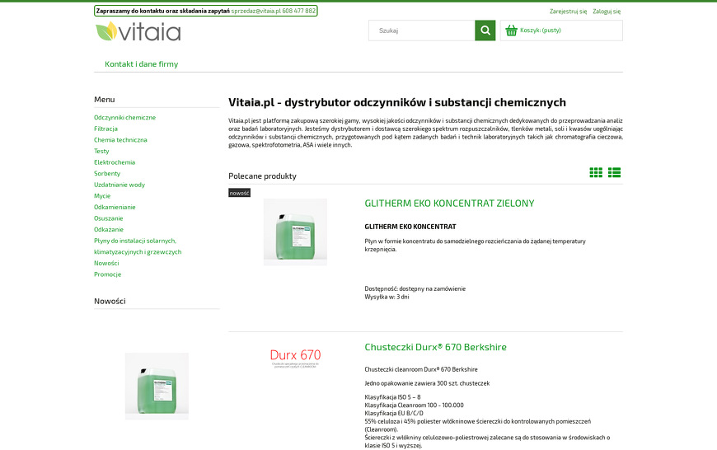Open Chusteczki Durx 670 Berkshire product title
Viewport: 717px width, 450px height.
pyautogui.click(x=435, y=347)
